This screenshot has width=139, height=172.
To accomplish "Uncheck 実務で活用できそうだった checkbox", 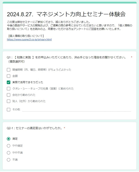I will coord(9,83).
